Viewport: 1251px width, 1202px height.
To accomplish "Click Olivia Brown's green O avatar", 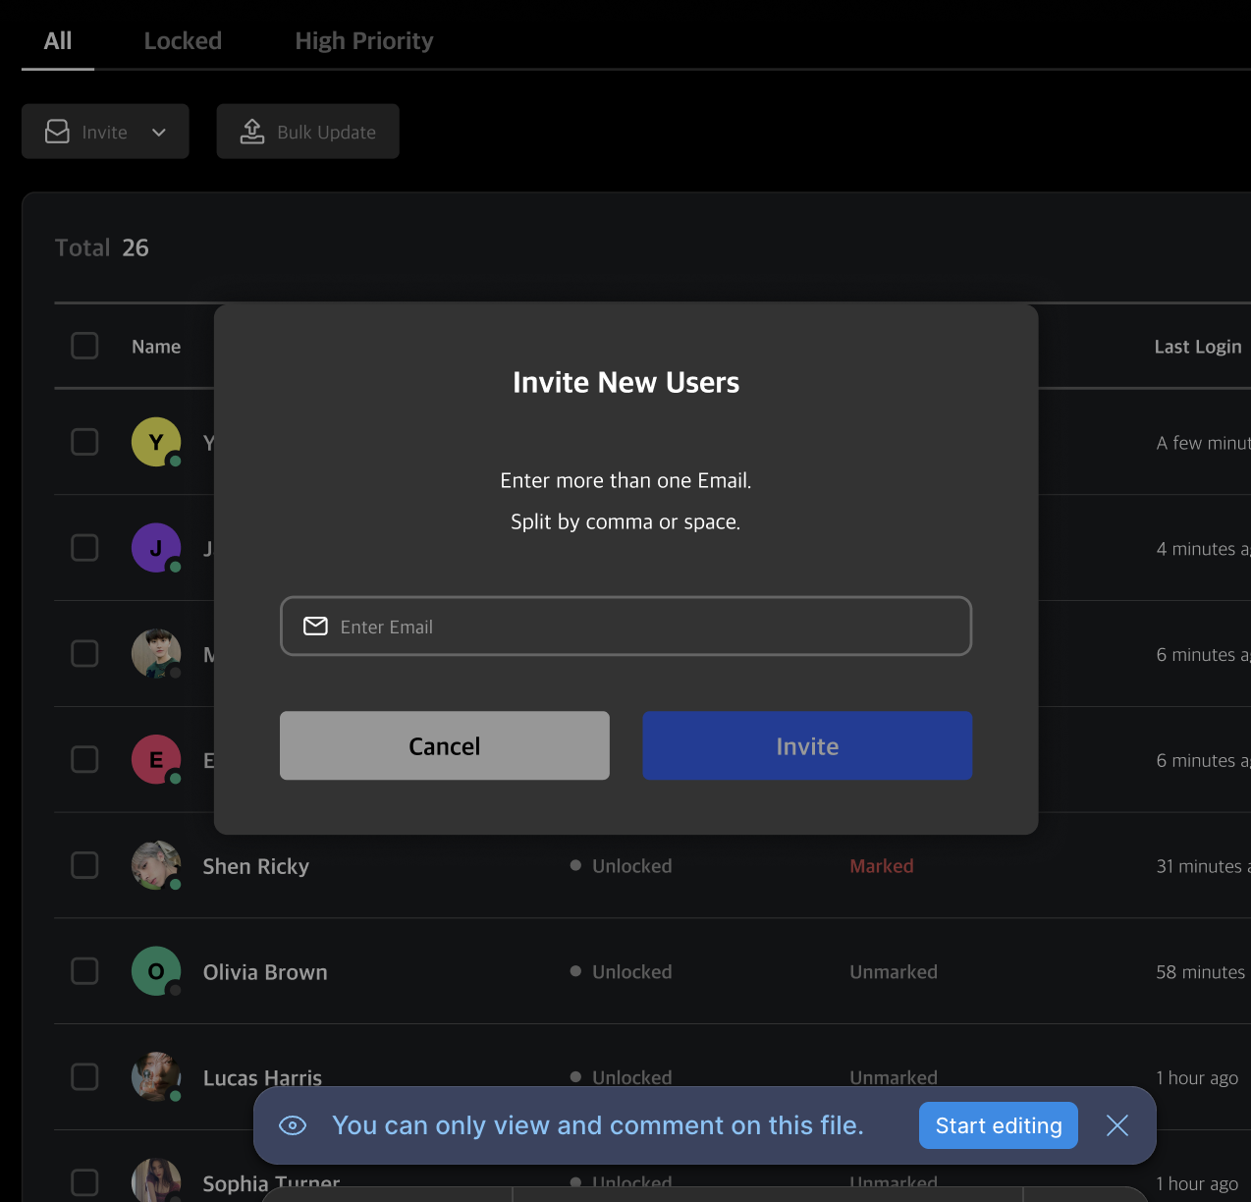I will pyautogui.click(x=156, y=971).
